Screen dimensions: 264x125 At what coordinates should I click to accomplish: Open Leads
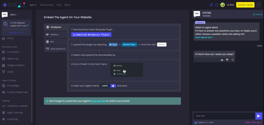point(8,72)
